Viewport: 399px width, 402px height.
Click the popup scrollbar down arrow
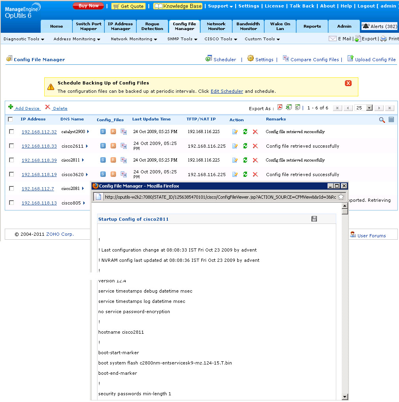345,396
